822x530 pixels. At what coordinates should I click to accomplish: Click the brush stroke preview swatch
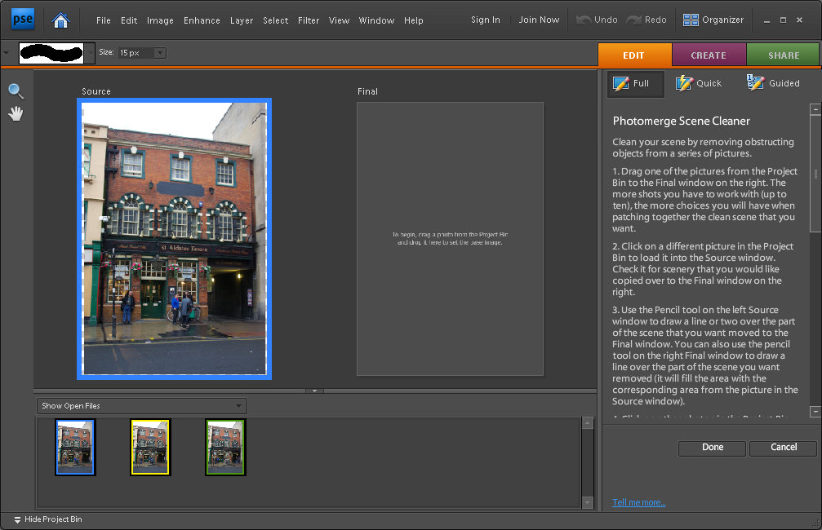click(x=51, y=53)
